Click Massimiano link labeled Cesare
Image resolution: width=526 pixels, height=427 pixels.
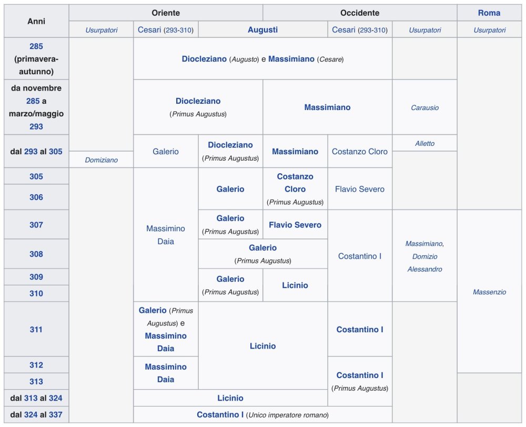(291, 59)
